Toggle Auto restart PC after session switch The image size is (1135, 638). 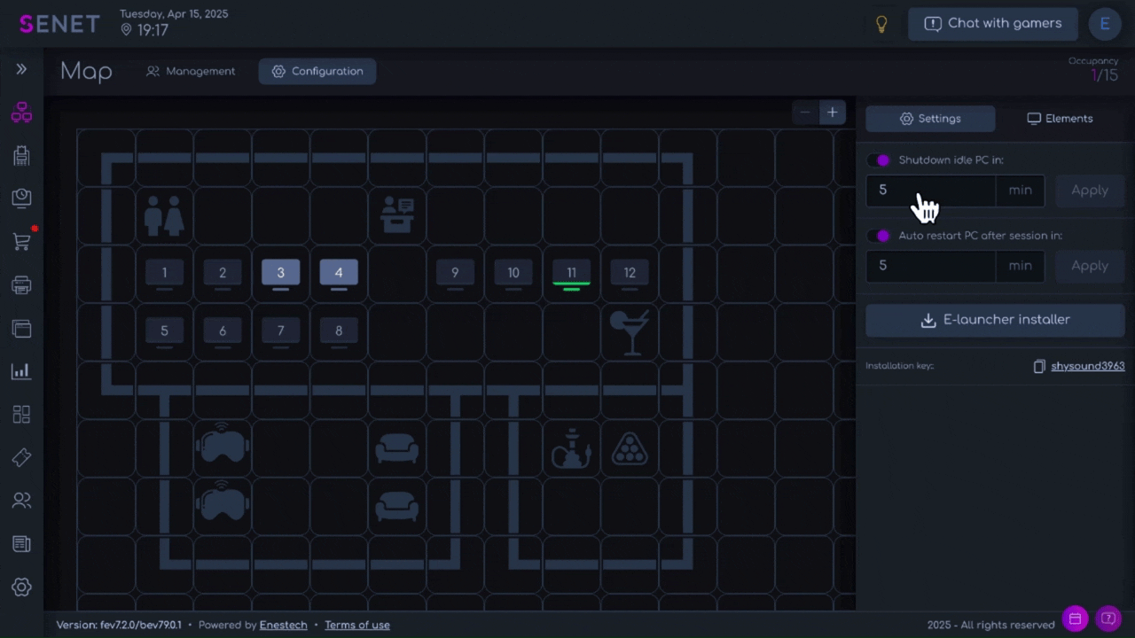(x=880, y=236)
